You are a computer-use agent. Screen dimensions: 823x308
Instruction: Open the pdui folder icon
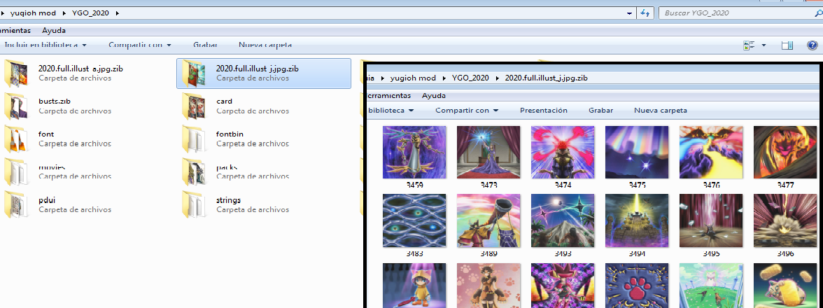17,204
